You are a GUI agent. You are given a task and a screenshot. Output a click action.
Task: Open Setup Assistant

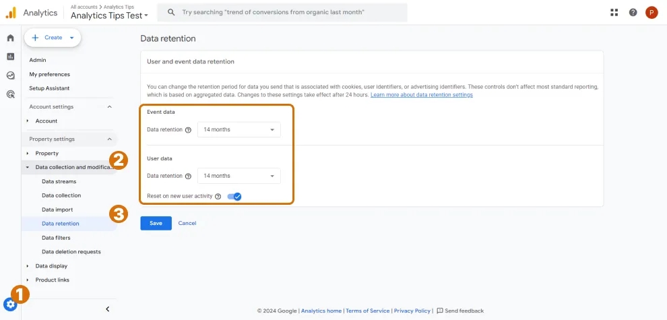(x=49, y=88)
